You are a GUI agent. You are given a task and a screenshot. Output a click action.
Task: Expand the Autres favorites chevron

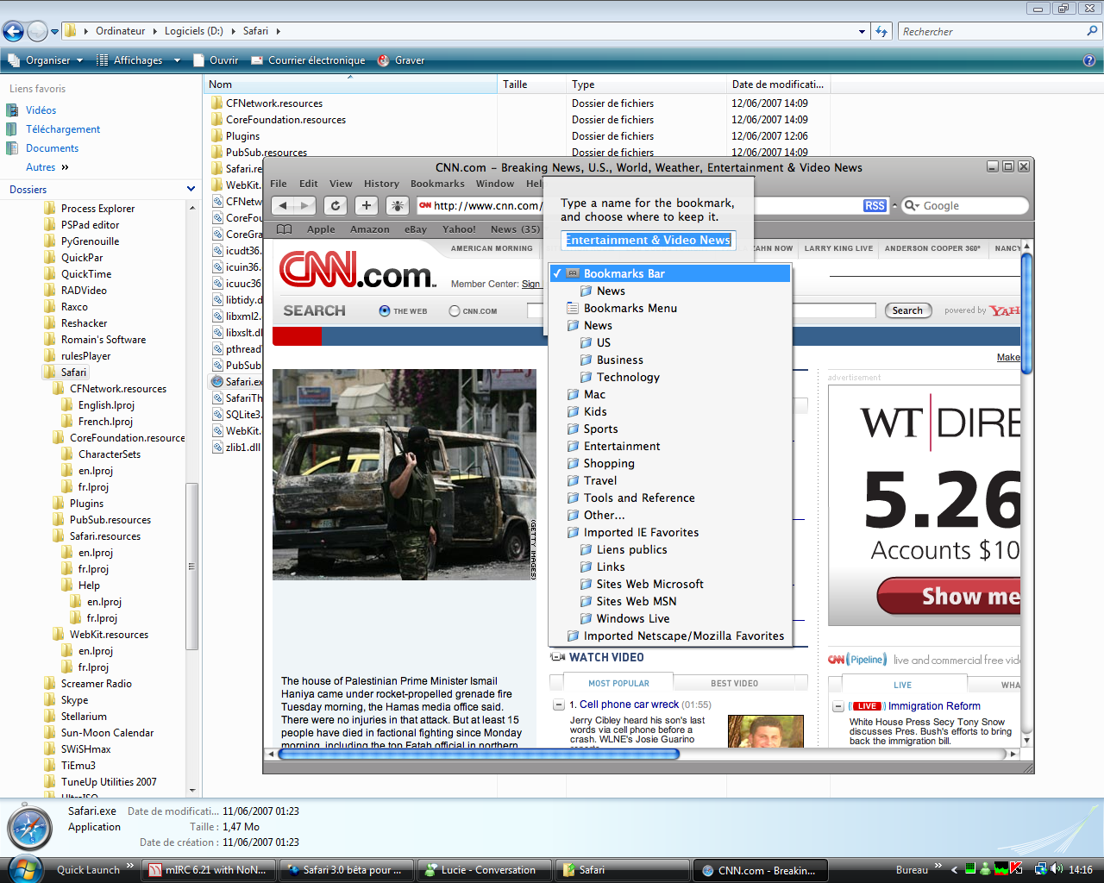coord(65,167)
